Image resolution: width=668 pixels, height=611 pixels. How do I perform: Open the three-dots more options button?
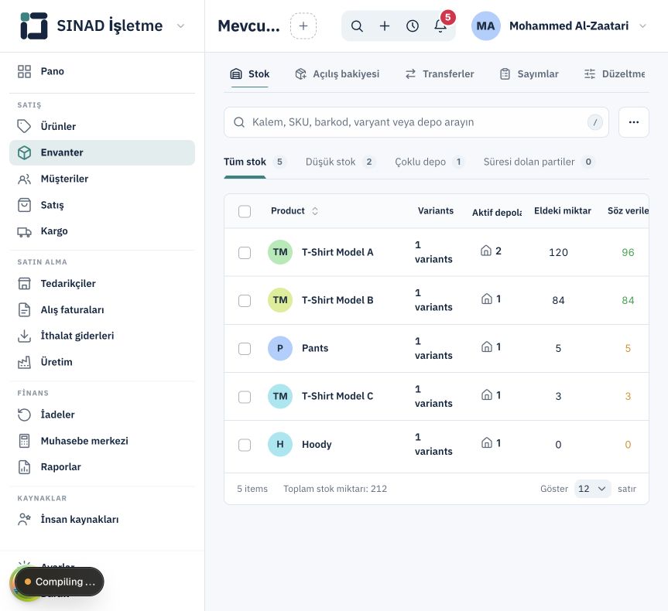coord(633,122)
